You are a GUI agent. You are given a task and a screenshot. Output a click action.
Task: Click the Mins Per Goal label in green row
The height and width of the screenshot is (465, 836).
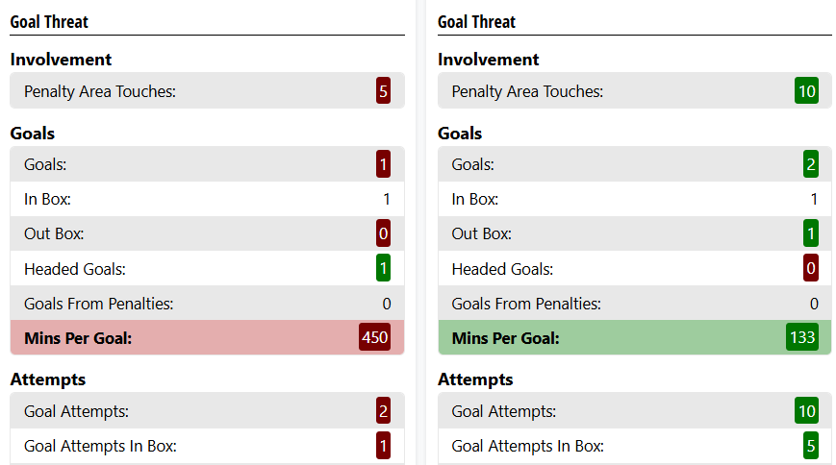coord(505,337)
